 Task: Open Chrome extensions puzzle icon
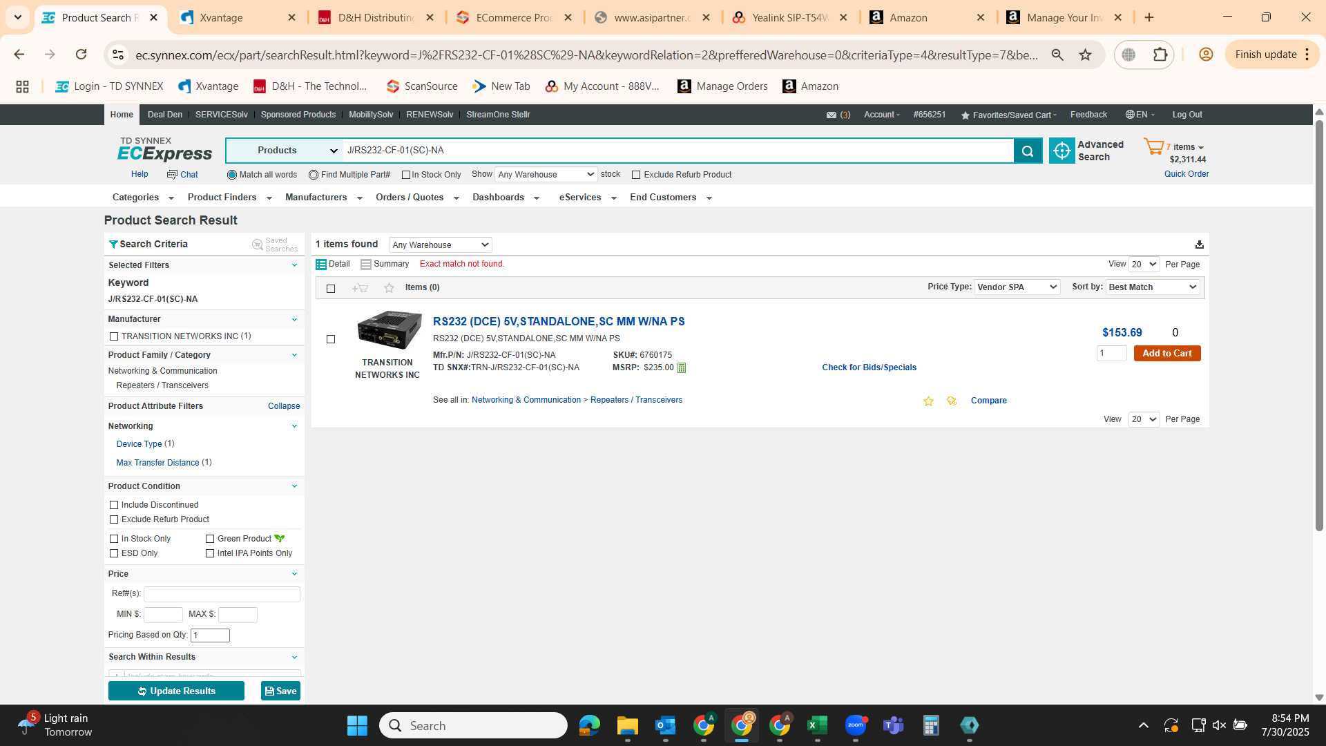(x=1160, y=55)
